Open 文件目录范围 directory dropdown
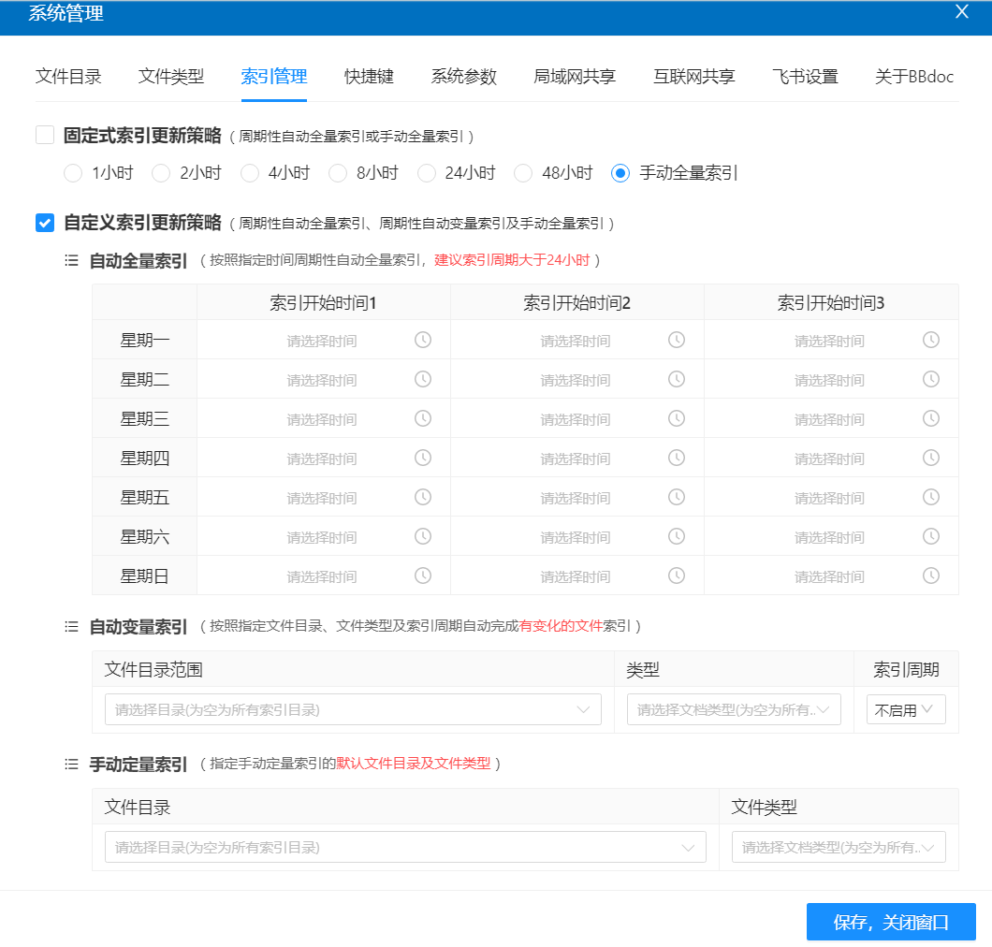The image size is (992, 947). coord(353,709)
